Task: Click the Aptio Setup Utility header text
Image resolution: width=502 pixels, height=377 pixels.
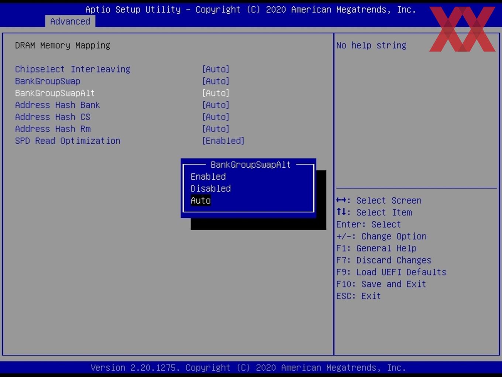Action: [251, 10]
